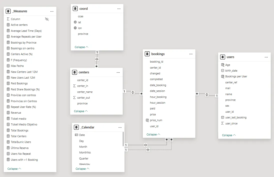Click the users table database icon
274x177 pixels.
pos(222,57)
